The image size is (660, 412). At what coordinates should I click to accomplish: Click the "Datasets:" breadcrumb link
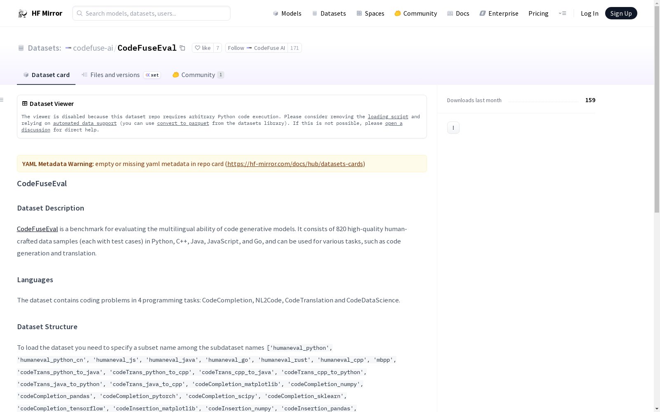[44, 48]
